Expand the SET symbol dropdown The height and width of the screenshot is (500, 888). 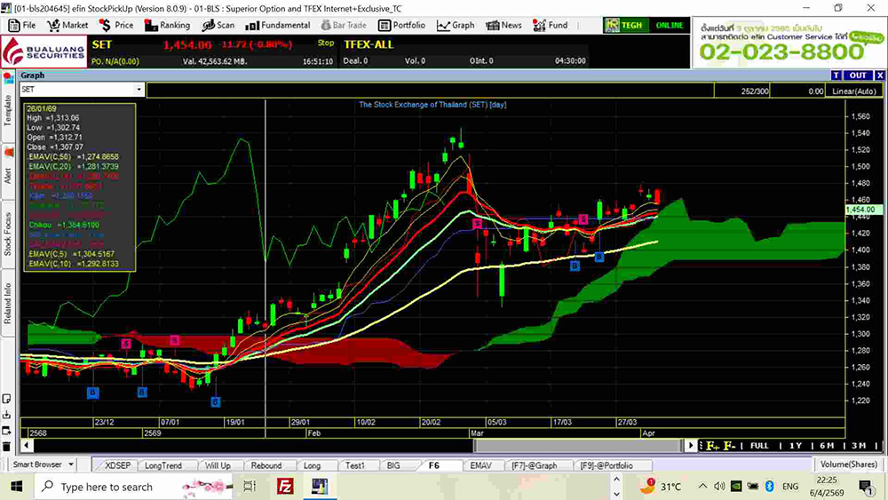click(139, 90)
